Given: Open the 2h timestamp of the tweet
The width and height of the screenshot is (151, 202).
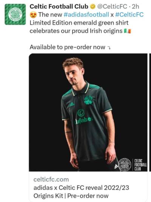Looking at the screenshot, I should tap(136, 6).
